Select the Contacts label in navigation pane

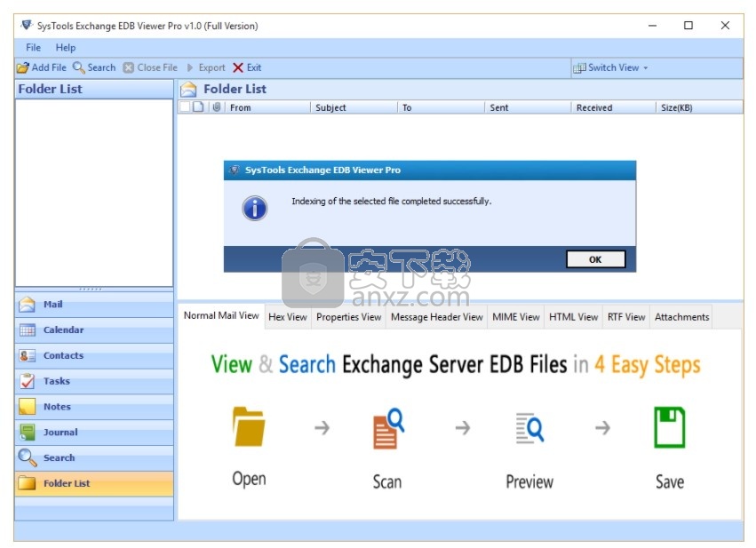click(x=64, y=355)
